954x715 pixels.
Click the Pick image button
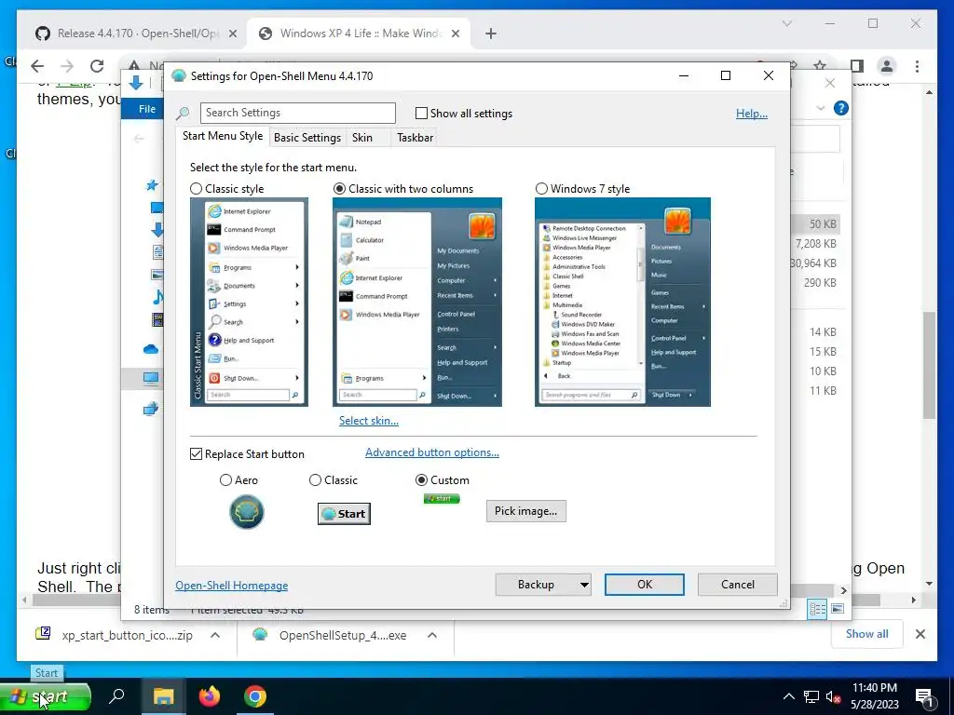[525, 511]
